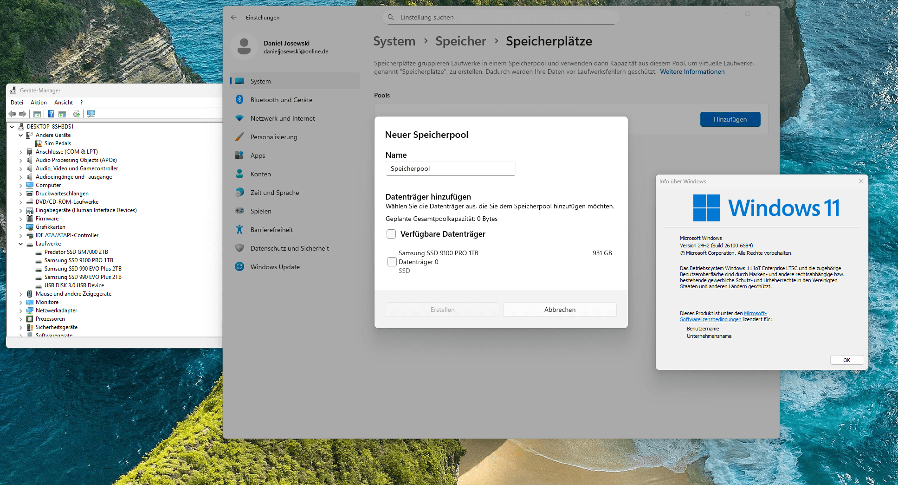
Task: Open the Aktion menu in Geräte-Manager
Action: tap(39, 103)
